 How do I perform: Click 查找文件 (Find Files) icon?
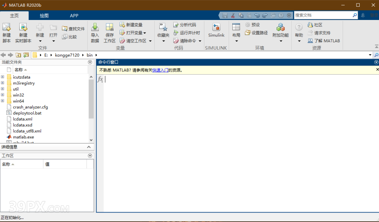click(x=65, y=29)
